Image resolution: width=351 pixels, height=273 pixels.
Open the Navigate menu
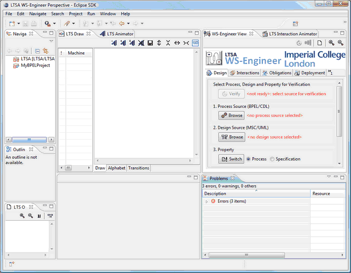click(x=38, y=14)
